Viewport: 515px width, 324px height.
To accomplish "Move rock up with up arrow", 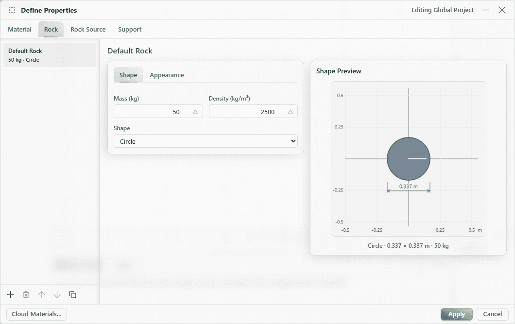I will tap(41, 295).
